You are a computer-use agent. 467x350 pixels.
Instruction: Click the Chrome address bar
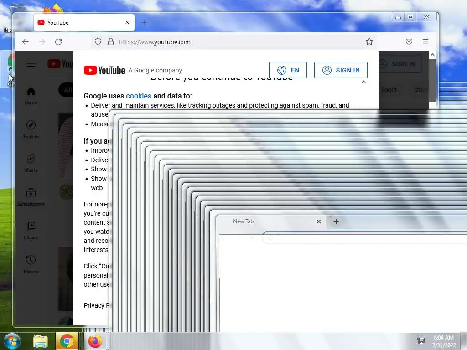point(365,237)
